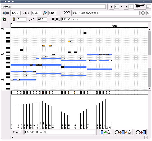Open the MIDI output bus selector
Image resolution: width=152 pixels, height=141 pixels.
(66, 13)
